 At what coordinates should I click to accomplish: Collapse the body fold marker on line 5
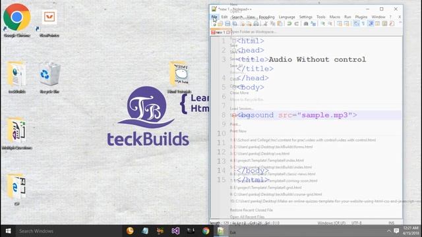click(234, 87)
